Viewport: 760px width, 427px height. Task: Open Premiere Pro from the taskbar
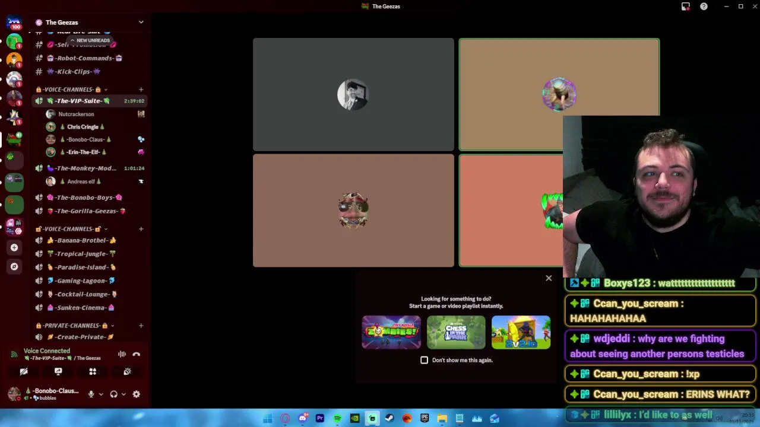(x=320, y=419)
